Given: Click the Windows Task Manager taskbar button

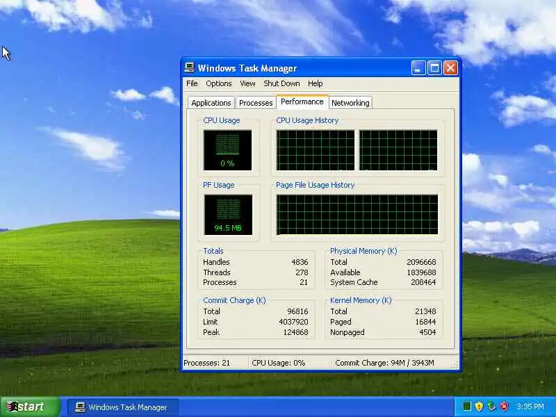Looking at the screenshot, I should tap(122, 407).
